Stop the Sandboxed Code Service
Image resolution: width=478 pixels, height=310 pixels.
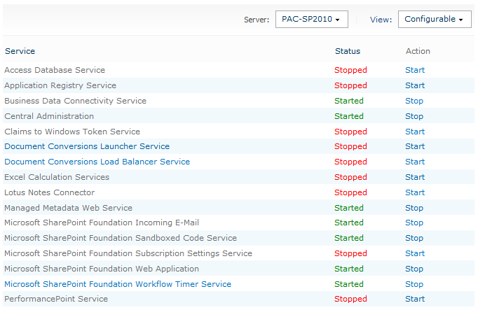point(414,238)
